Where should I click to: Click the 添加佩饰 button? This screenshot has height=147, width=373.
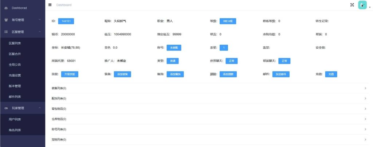pyautogui.click(x=175, y=74)
